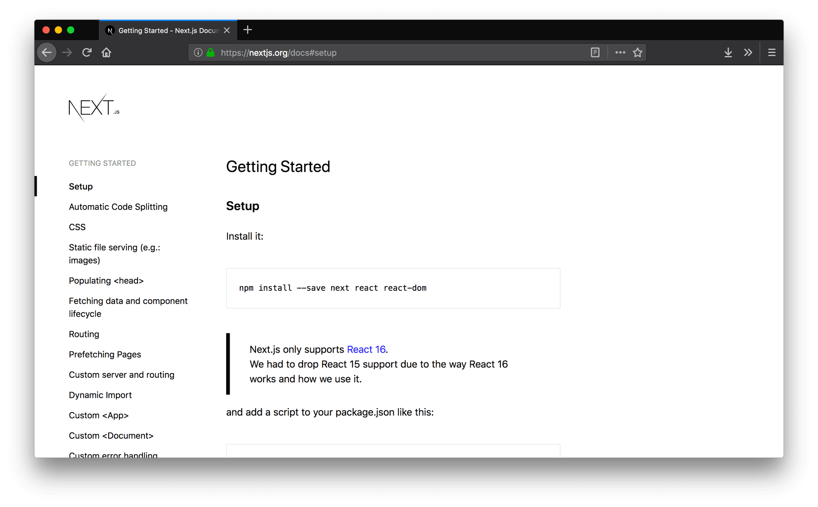Open the CSS documentation section
The width and height of the screenshot is (818, 507).
(77, 227)
